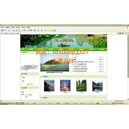Open the misty mountain cliff thumbnail
The height and width of the screenshot is (129, 129).
[x=49, y=86]
